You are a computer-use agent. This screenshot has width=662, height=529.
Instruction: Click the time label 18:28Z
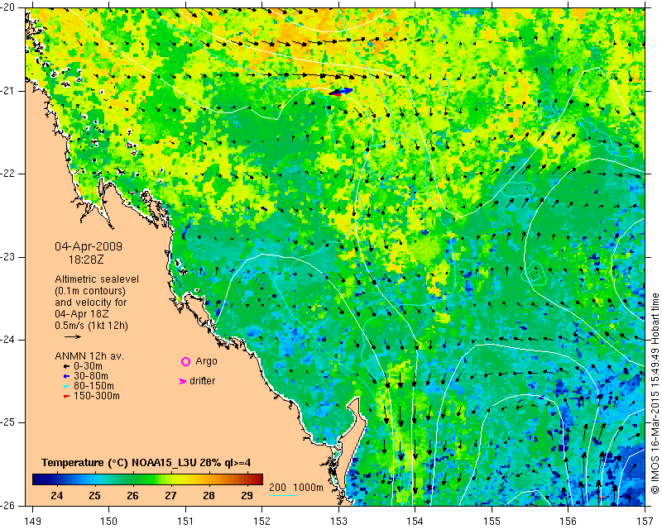[86, 260]
